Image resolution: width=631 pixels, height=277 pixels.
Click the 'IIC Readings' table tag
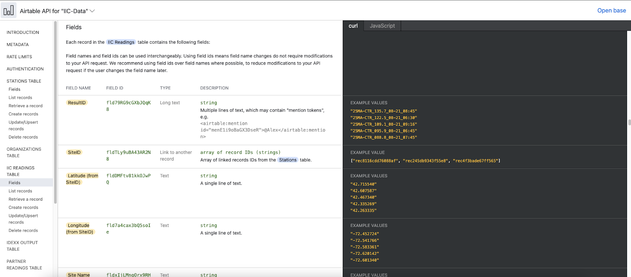(x=121, y=42)
